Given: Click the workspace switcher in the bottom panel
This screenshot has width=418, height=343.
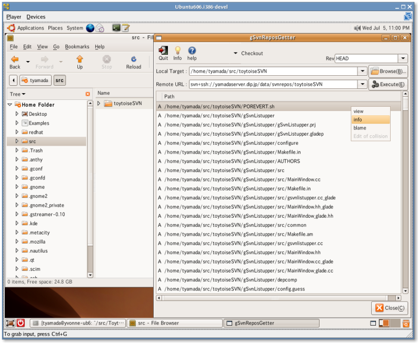Looking at the screenshot, I should 390,324.
